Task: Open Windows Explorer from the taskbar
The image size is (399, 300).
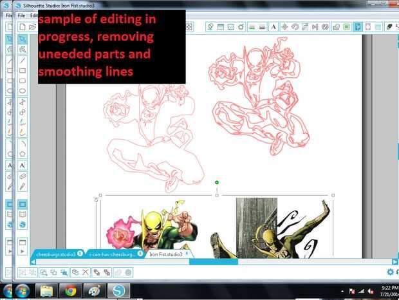Action: (x=46, y=291)
